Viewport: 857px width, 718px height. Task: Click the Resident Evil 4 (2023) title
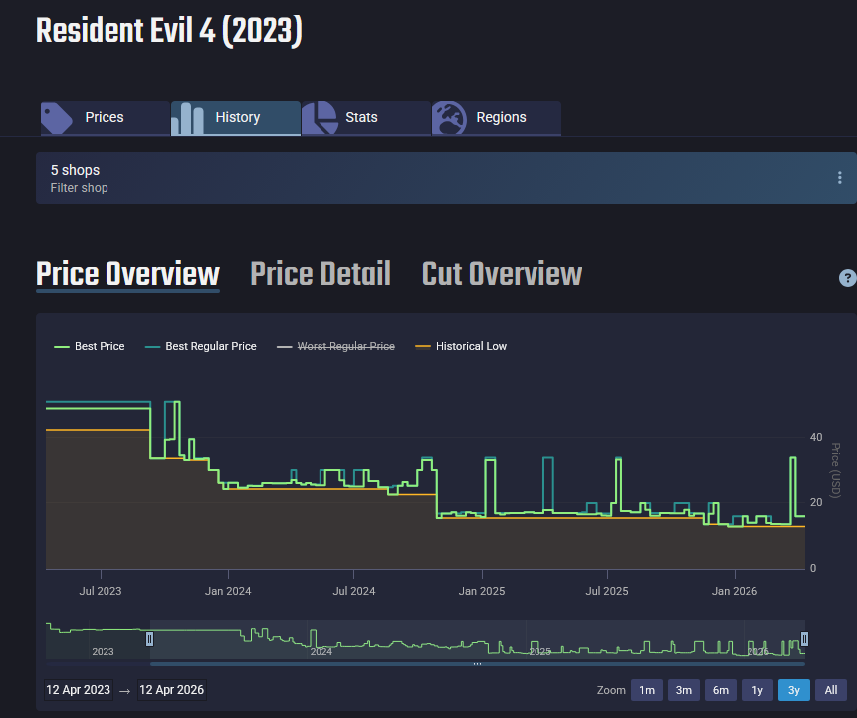[x=169, y=30]
